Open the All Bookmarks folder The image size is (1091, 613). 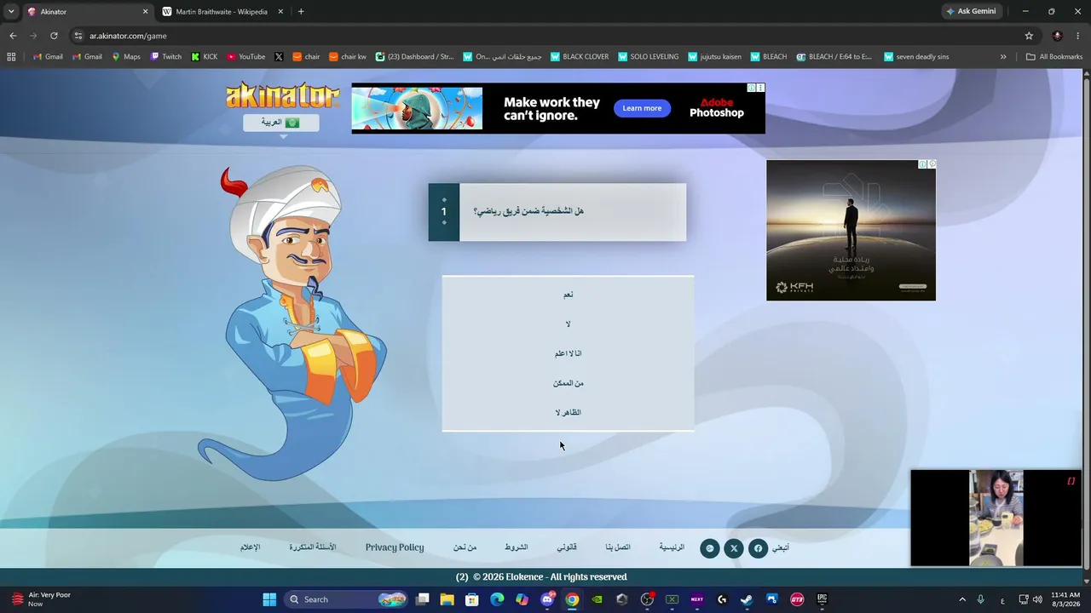1054,57
